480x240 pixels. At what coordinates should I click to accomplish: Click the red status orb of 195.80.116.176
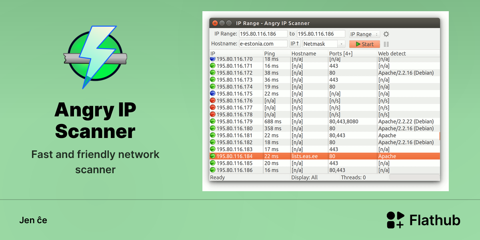(x=212, y=100)
